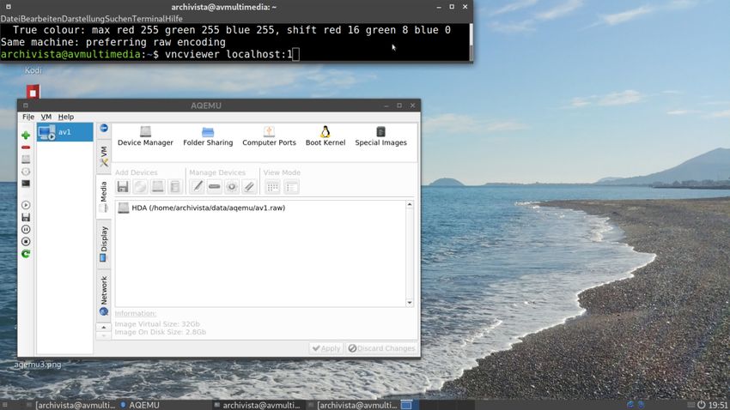Open Device Manager

pyautogui.click(x=145, y=136)
